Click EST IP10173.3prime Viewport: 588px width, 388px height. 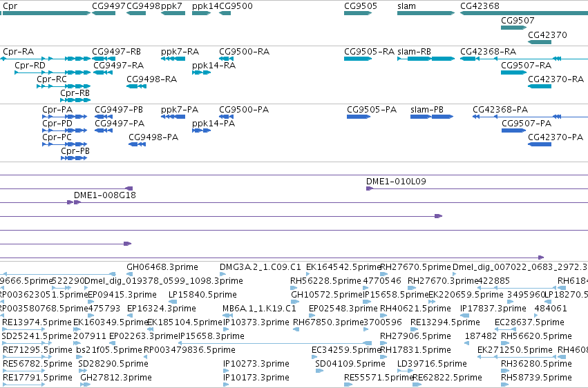coord(226,385)
